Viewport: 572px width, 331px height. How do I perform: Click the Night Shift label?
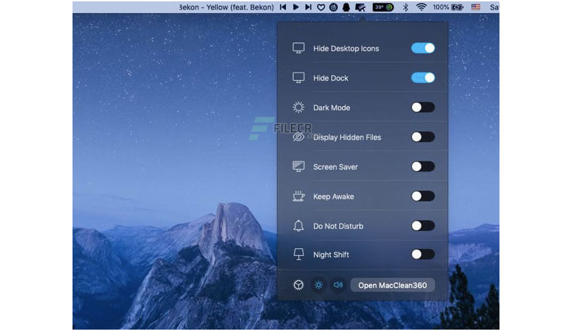331,254
